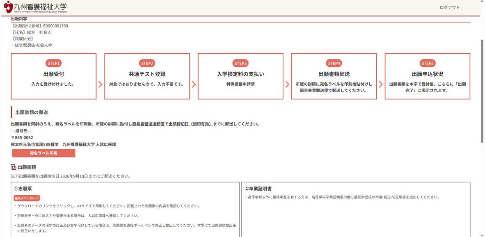Click the 【試験区分】 label
Screen dimensions: 485x237
22,39
